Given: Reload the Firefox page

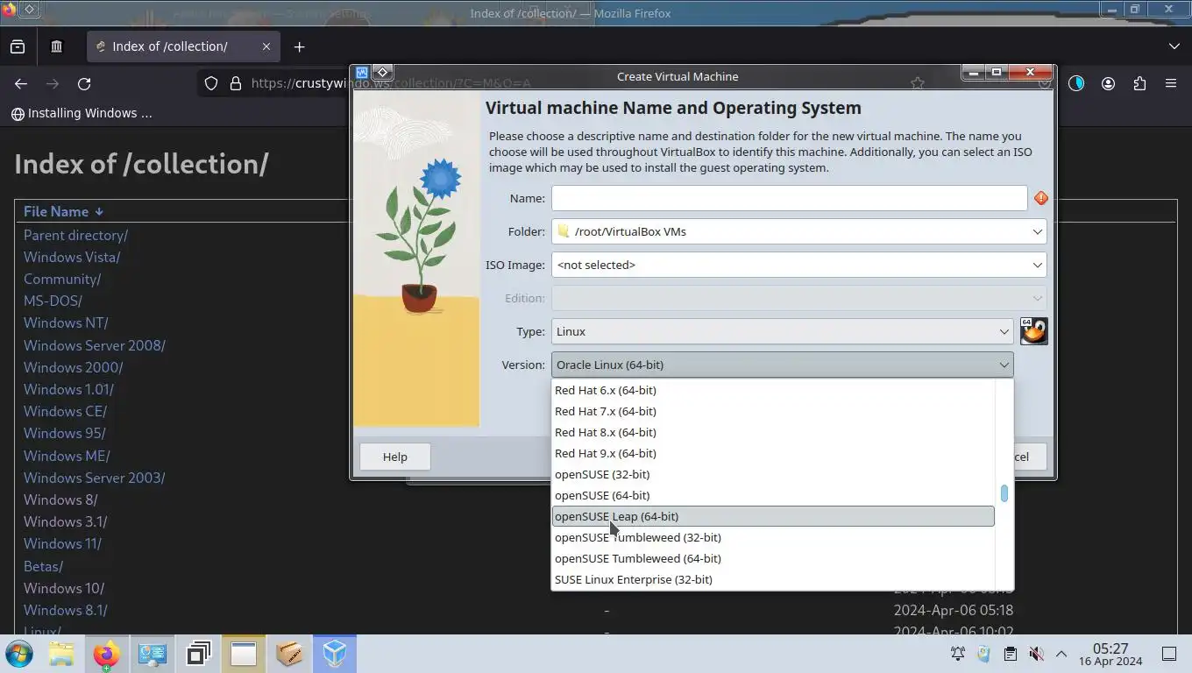Looking at the screenshot, I should click(x=84, y=83).
